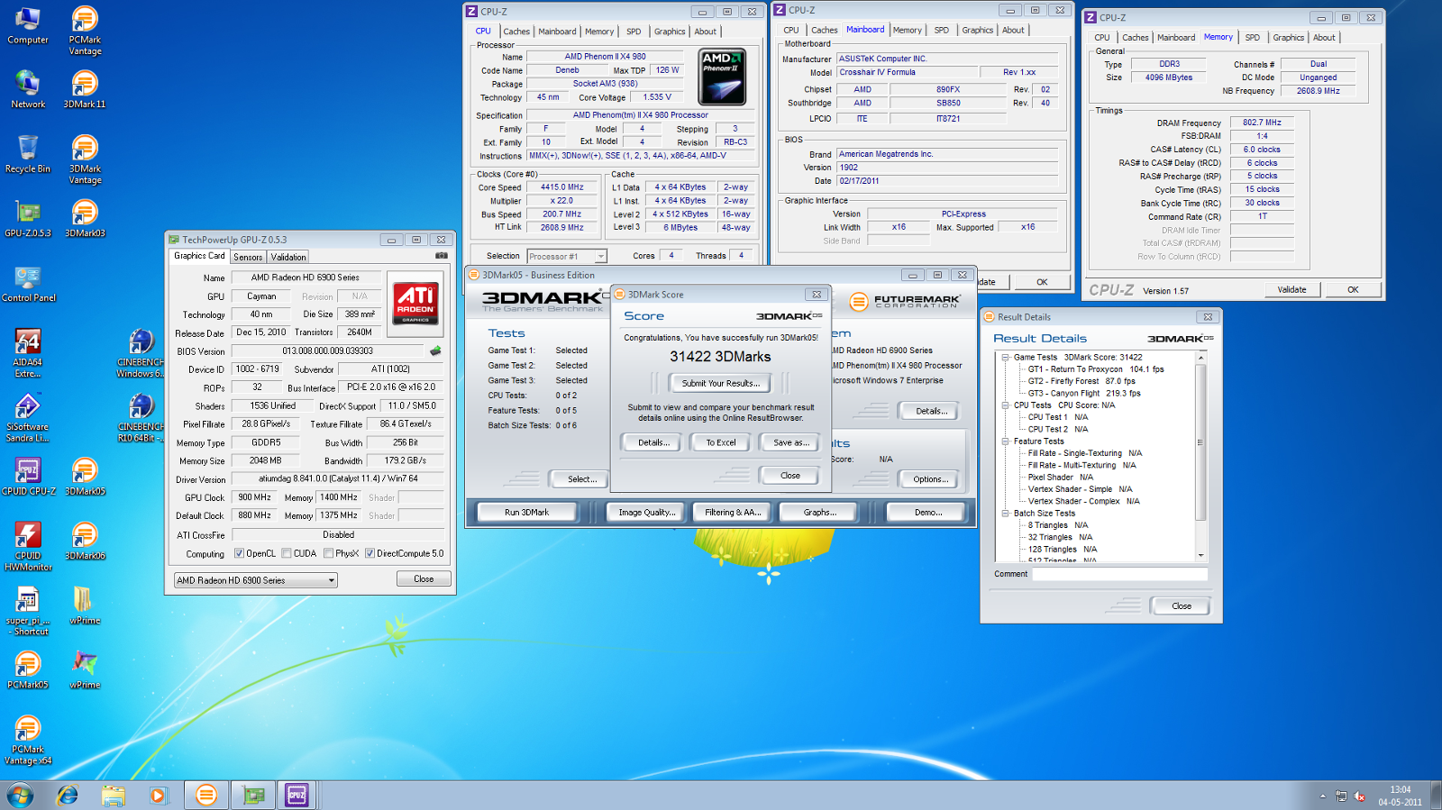Image resolution: width=1442 pixels, height=810 pixels.
Task: Open Control Panel desktop icon
Action: point(28,283)
